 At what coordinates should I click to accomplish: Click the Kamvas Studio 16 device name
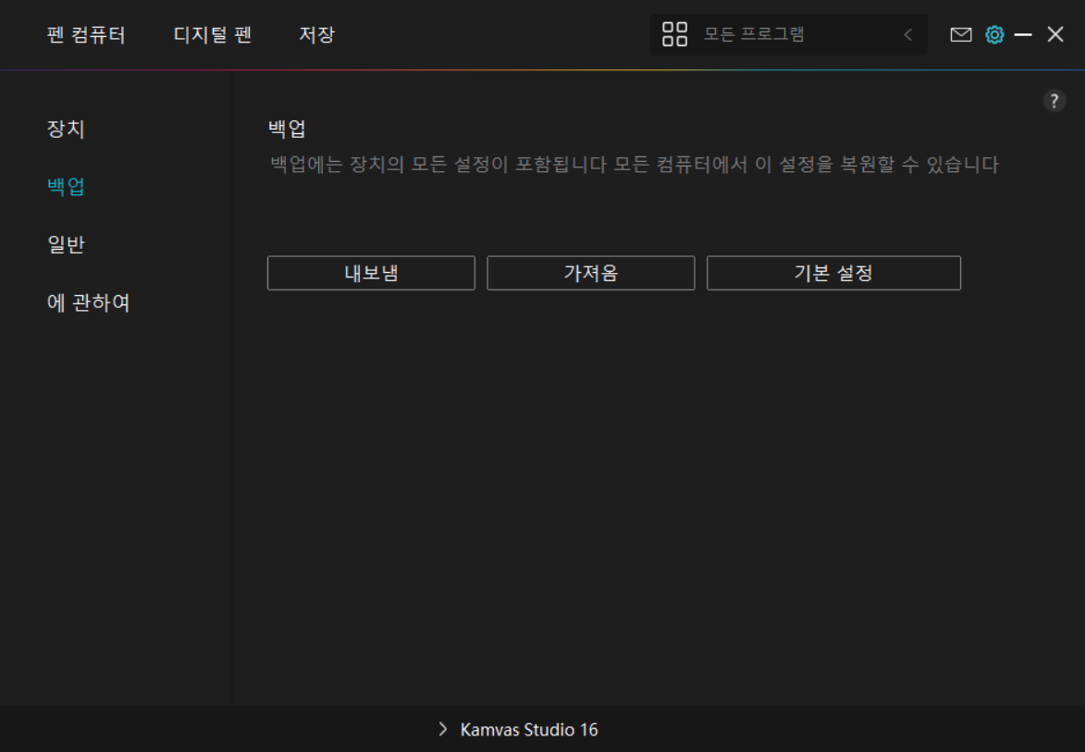(529, 730)
